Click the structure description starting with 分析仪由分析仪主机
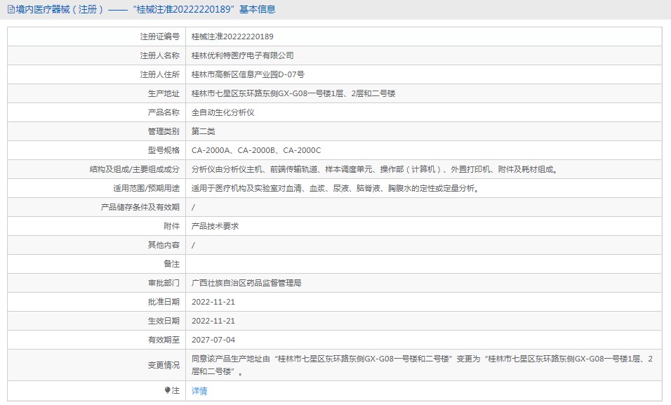The width and height of the screenshot is (671, 405). click(x=376, y=170)
